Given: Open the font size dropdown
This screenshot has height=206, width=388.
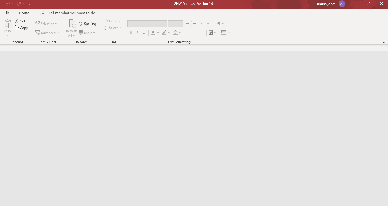Looking at the screenshot, I should [x=181, y=24].
